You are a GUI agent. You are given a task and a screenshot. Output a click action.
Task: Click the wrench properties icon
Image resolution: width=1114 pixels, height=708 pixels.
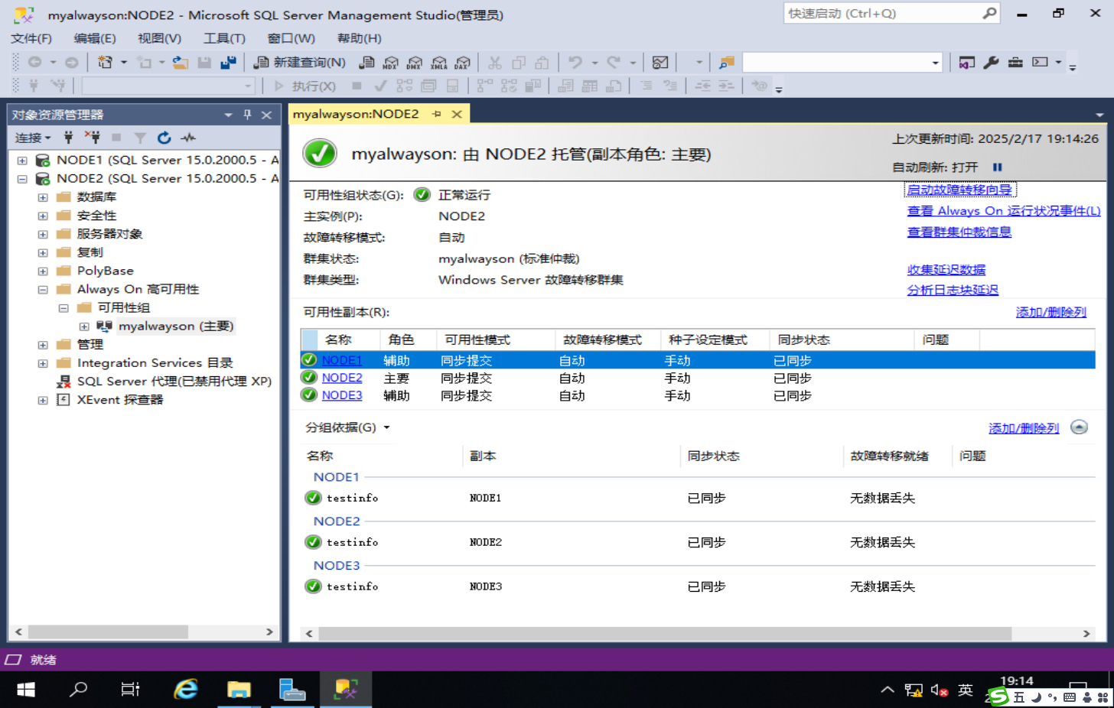point(991,63)
